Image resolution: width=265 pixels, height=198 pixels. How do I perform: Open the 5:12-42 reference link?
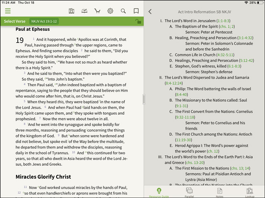coord(246,61)
